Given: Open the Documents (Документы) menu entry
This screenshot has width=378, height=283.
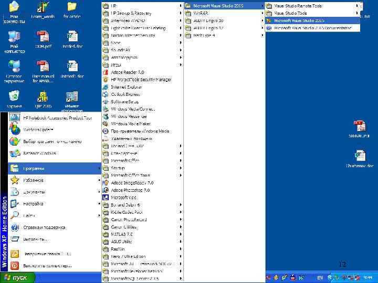Looking at the screenshot, I should 55,192.
